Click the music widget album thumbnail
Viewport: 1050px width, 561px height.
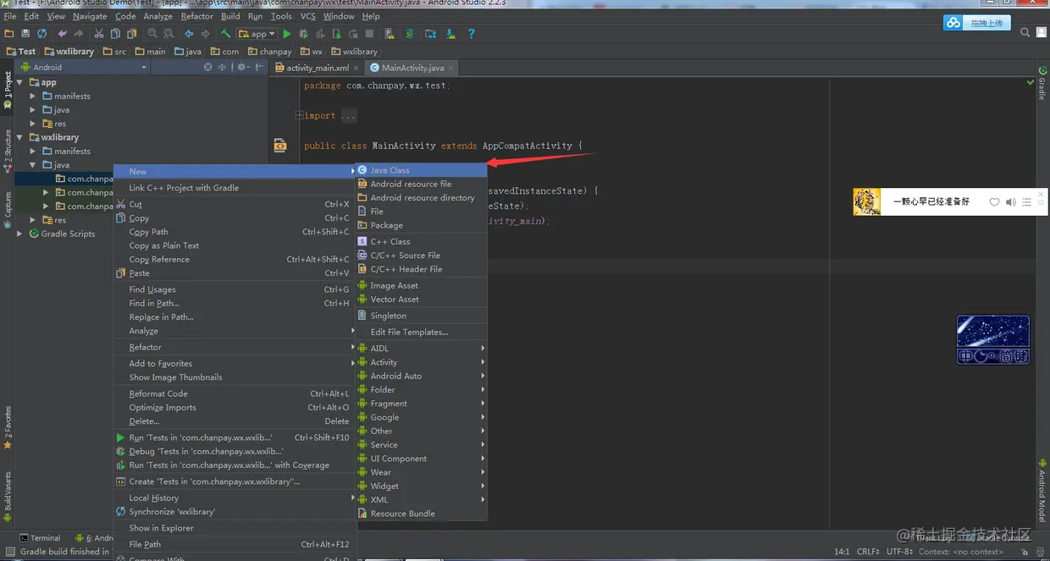point(866,202)
